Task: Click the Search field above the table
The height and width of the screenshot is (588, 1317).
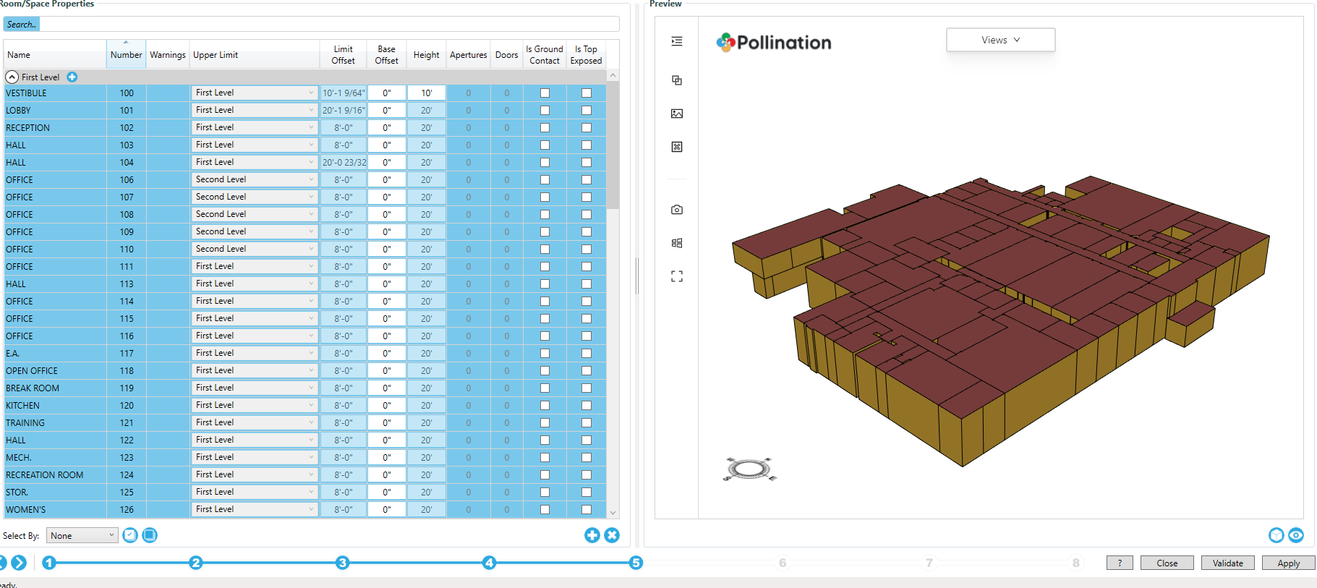Action: coord(312,25)
